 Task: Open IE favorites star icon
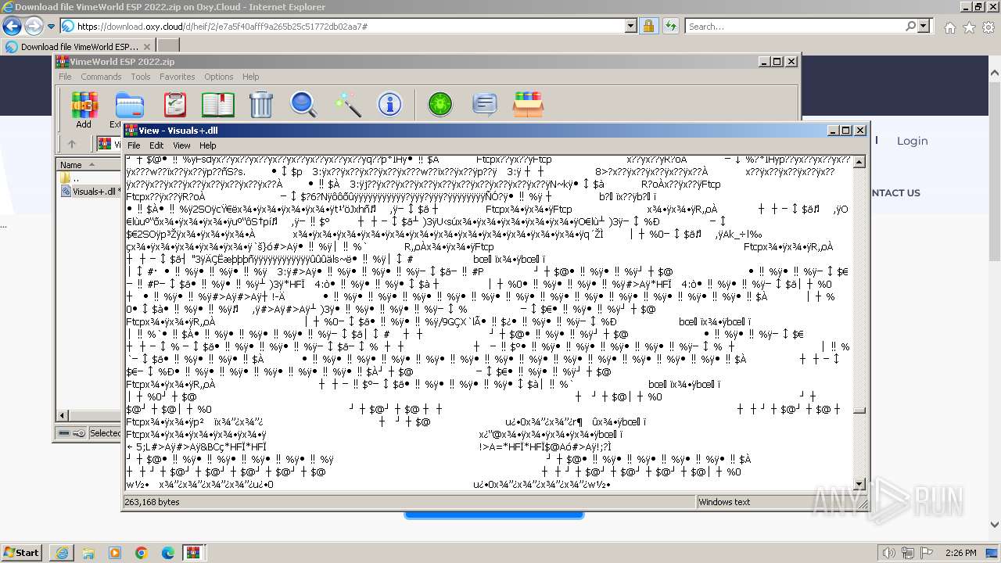[969, 27]
